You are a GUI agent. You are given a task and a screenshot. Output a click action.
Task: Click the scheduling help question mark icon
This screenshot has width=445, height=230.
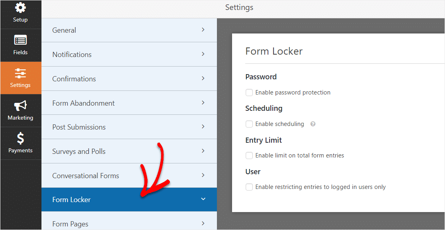[x=313, y=124]
